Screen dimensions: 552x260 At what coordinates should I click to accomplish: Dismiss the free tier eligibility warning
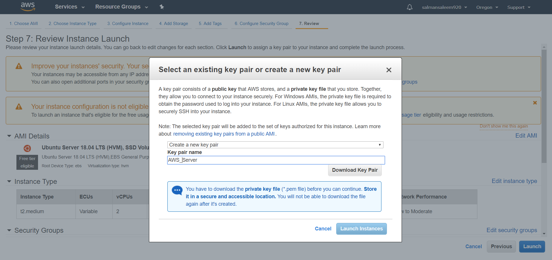pyautogui.click(x=535, y=103)
